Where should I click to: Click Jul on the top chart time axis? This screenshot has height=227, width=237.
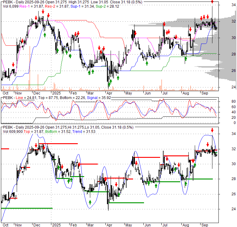tap(165, 93)
